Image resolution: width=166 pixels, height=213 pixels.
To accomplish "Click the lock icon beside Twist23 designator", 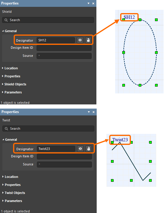I will pyautogui.click(x=89, y=149).
